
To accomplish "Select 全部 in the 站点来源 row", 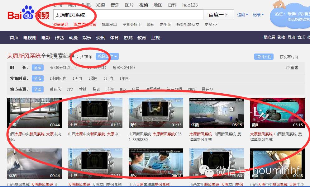I will pyautogui.click(x=38, y=89).
